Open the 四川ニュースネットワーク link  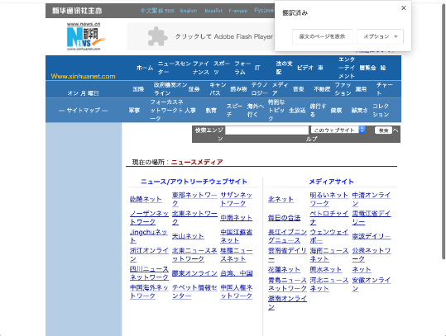[149, 273]
